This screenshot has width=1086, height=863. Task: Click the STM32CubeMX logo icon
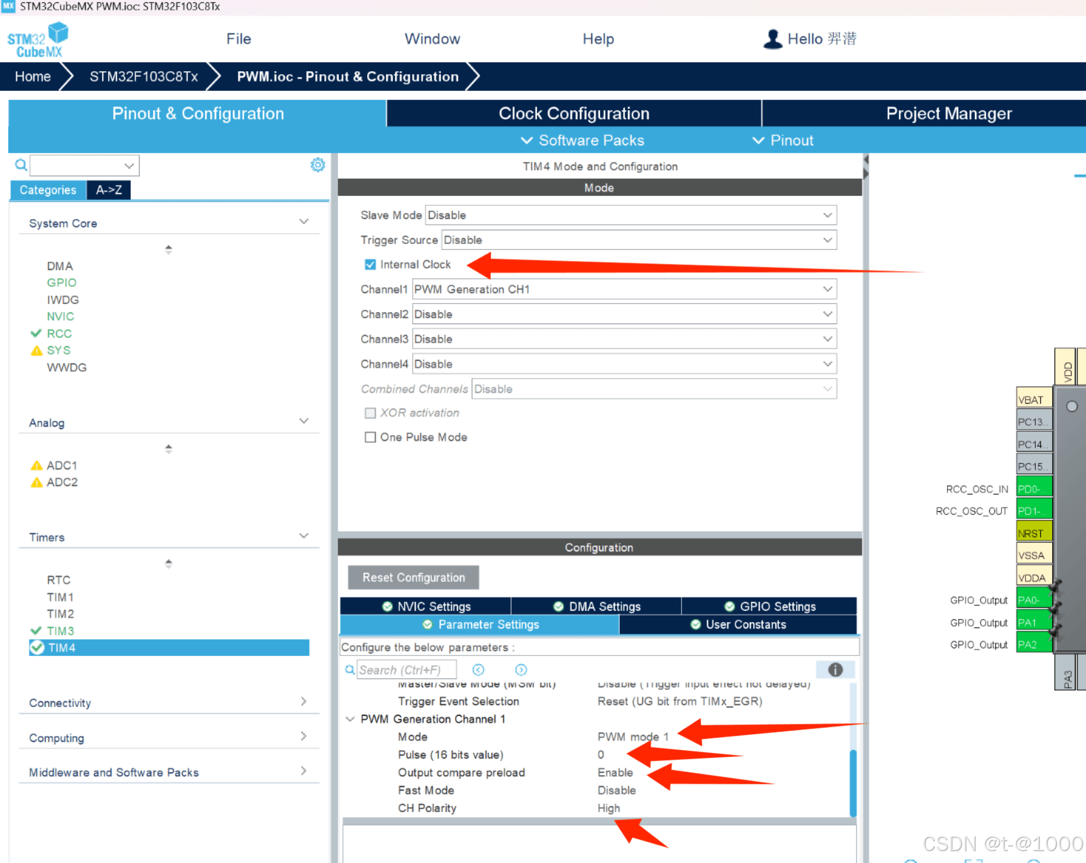click(38, 40)
